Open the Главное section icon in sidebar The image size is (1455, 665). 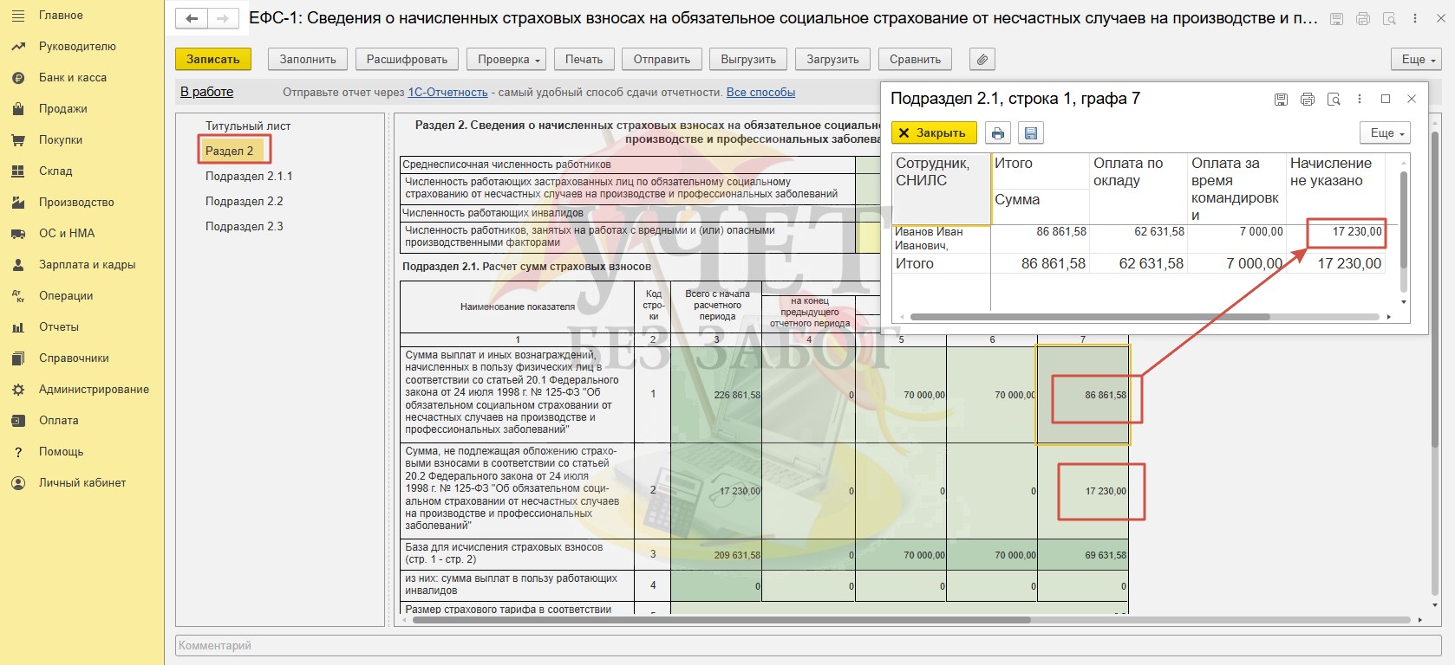[x=18, y=16]
